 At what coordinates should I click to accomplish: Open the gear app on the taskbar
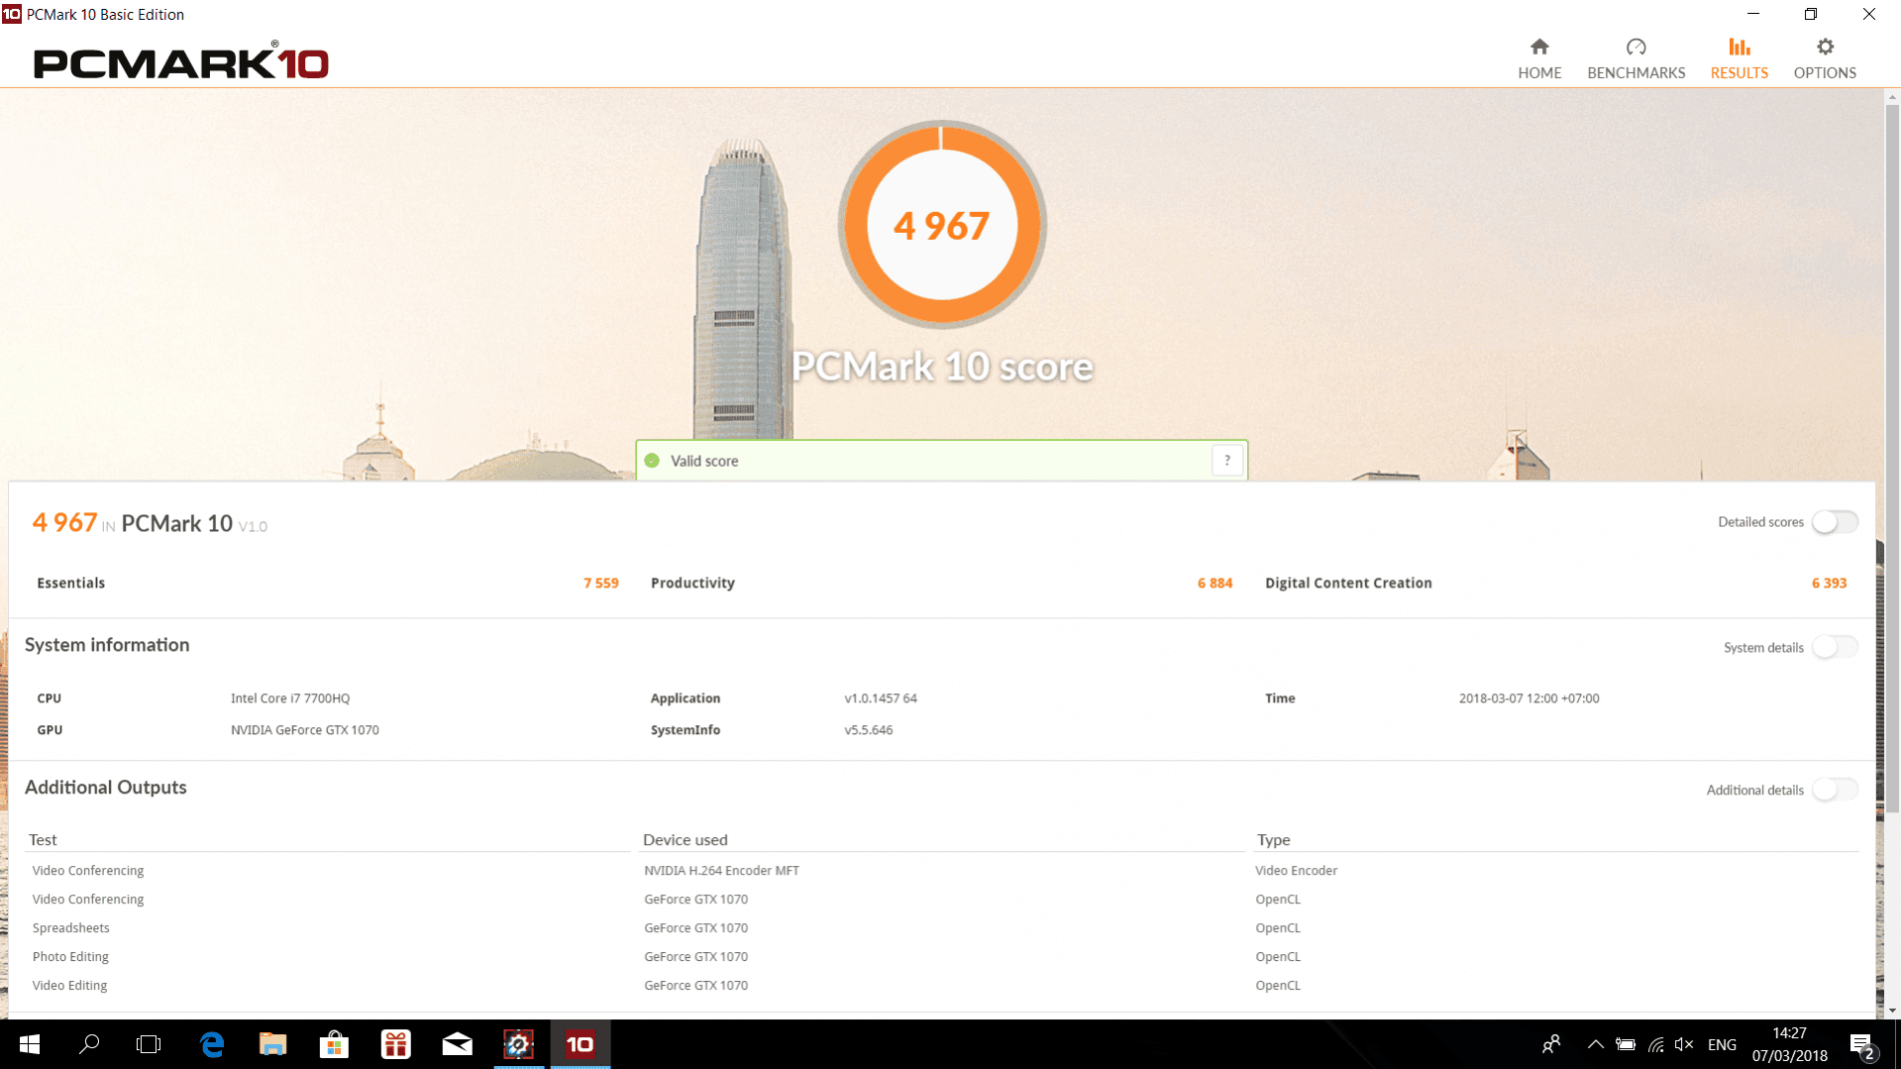coord(519,1044)
